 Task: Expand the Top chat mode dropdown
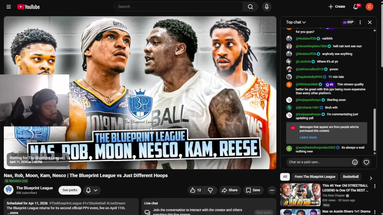296,22
